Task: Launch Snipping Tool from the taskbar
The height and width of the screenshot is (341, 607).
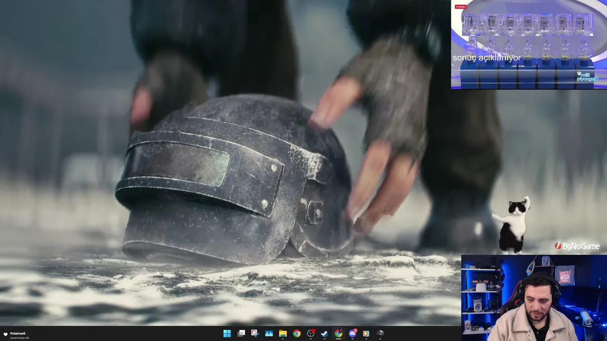Action: pyautogui.click(x=255, y=333)
